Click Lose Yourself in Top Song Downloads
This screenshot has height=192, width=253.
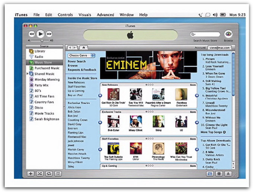point(214,66)
